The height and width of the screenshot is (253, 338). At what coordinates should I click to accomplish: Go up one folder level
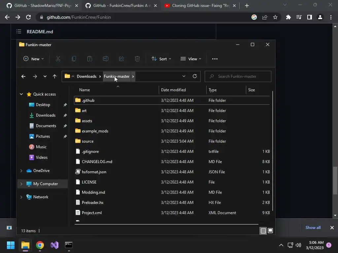click(54, 76)
